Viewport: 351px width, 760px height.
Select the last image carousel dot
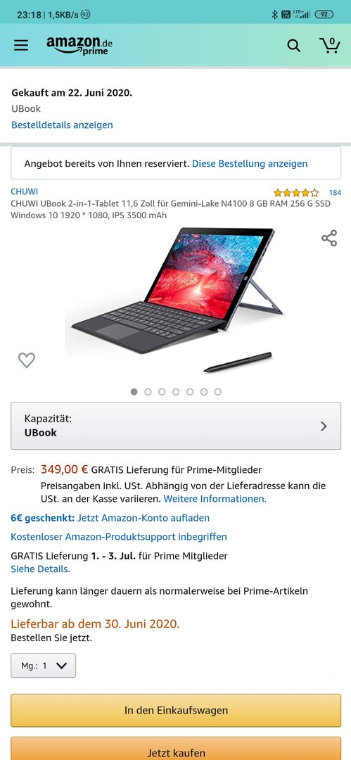click(x=218, y=392)
